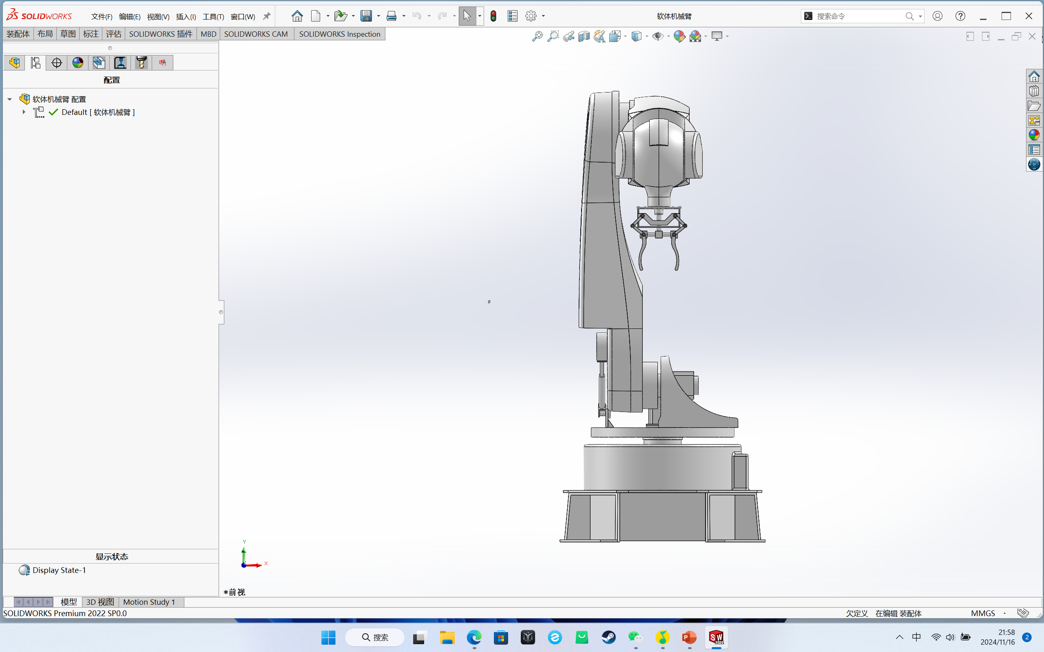Image resolution: width=1044 pixels, height=652 pixels.
Task: Open the 文件(F) menu
Action: click(x=102, y=16)
